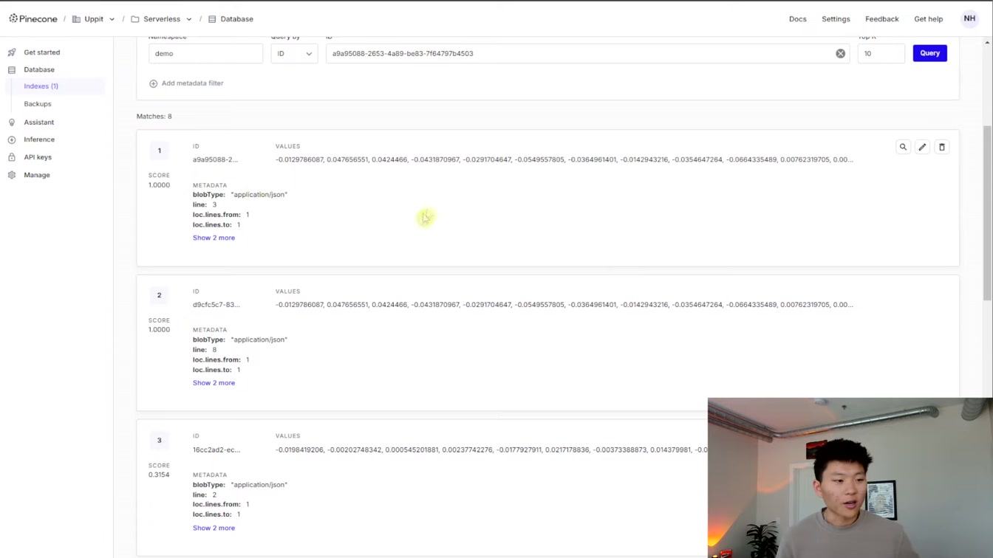Open Inference in the sidebar
Viewport: 993px width, 558px height.
click(x=38, y=139)
